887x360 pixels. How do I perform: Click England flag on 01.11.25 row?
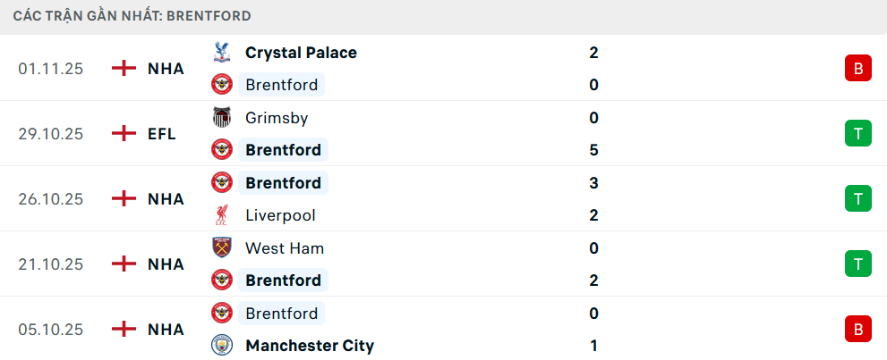[x=124, y=69]
